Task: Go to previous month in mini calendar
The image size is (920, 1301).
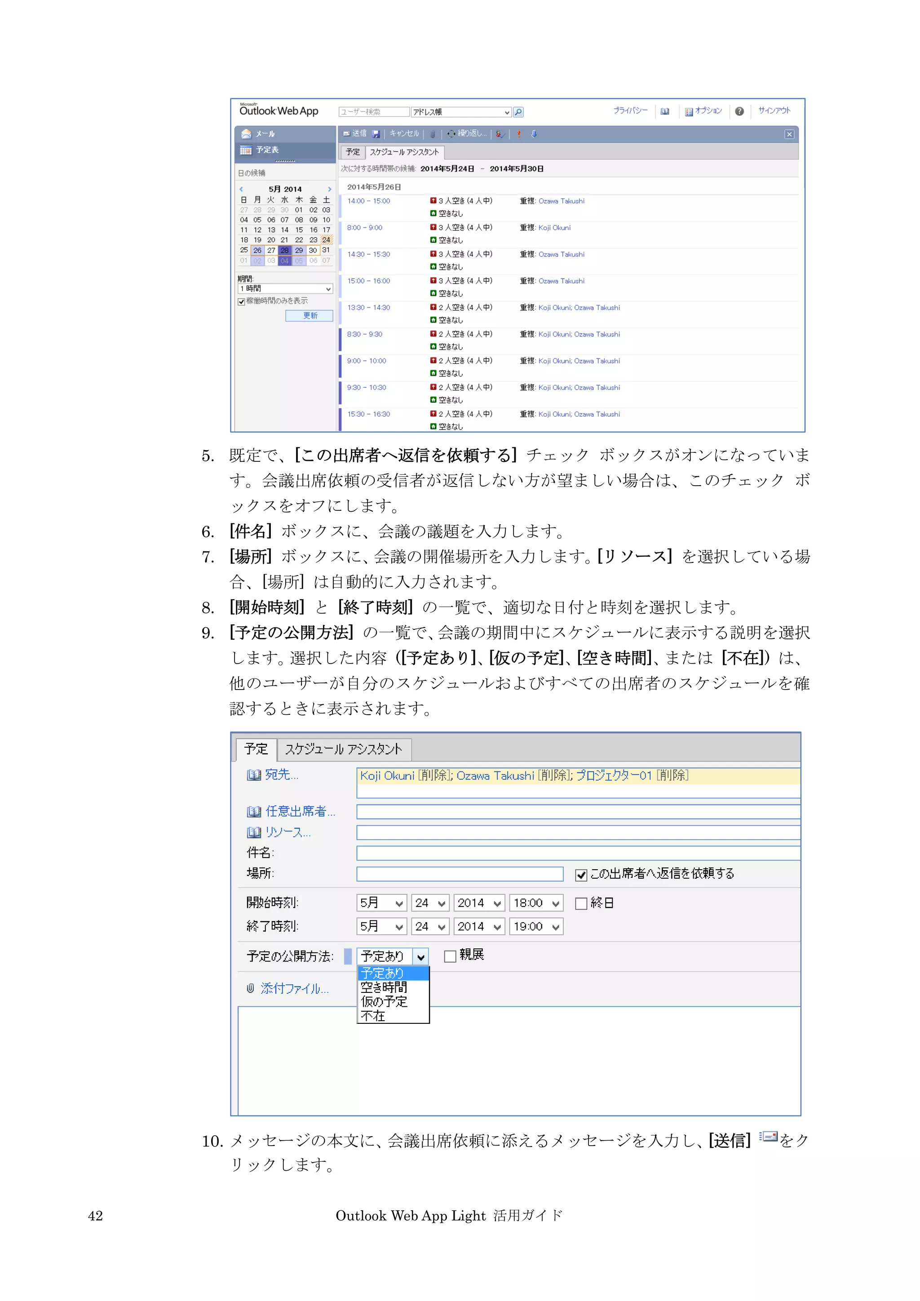Action: 241,189
